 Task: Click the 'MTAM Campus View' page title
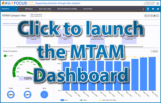(14, 15)
